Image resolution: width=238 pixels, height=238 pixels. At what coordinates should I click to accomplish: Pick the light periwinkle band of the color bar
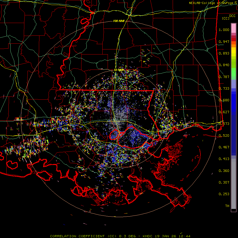(234, 84)
